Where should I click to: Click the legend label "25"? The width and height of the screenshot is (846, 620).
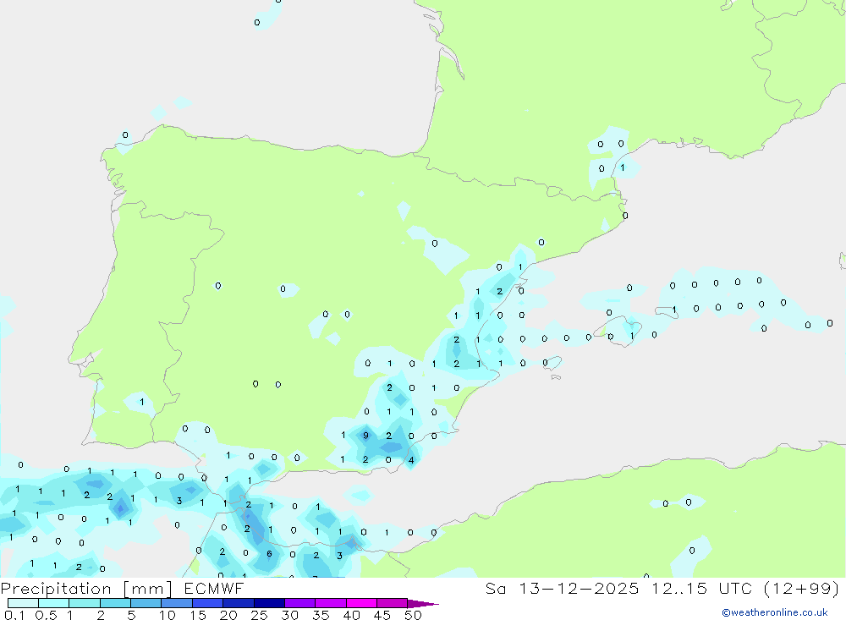pos(260,615)
